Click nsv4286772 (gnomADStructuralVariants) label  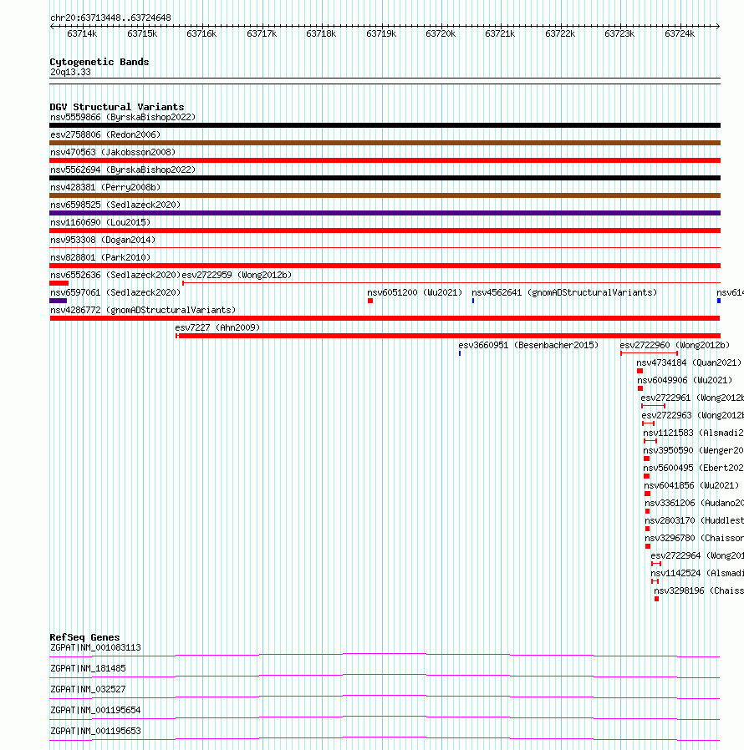pyautogui.click(x=143, y=310)
